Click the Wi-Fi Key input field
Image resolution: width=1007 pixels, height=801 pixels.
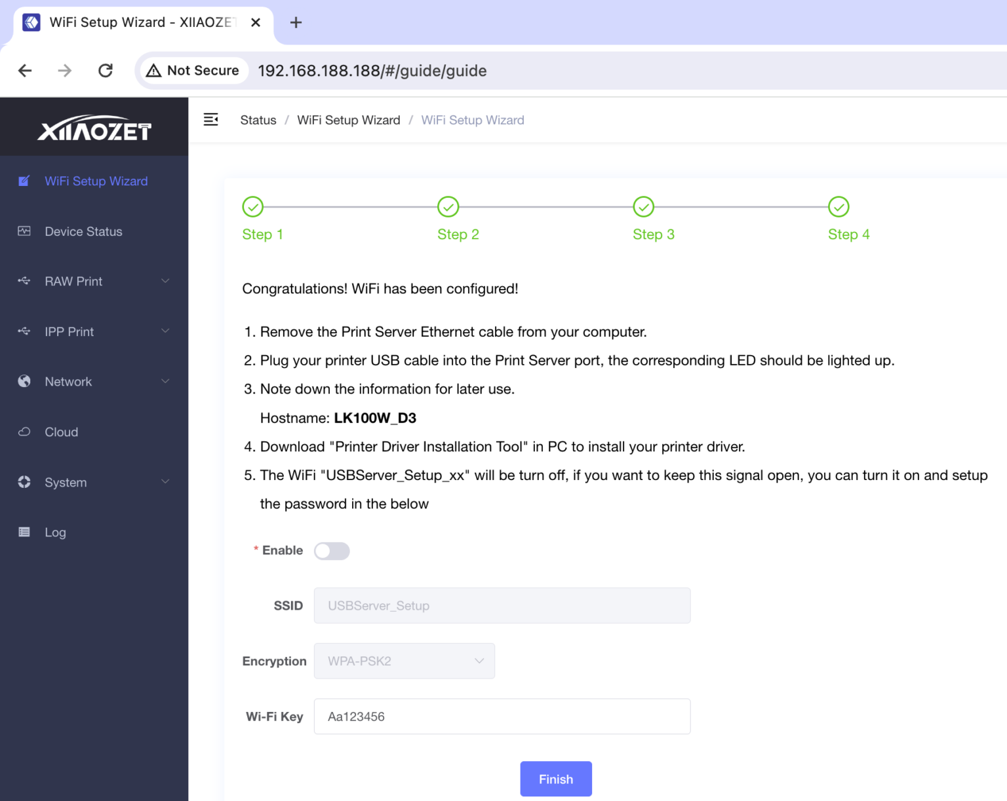pyautogui.click(x=502, y=717)
